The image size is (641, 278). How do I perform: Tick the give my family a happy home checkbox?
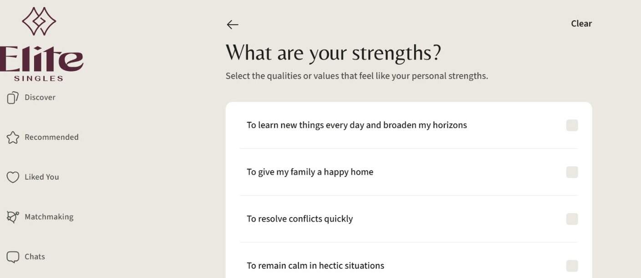(572, 172)
